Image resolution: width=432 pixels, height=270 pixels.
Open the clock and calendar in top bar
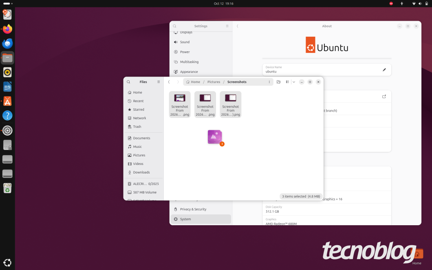(x=223, y=4)
